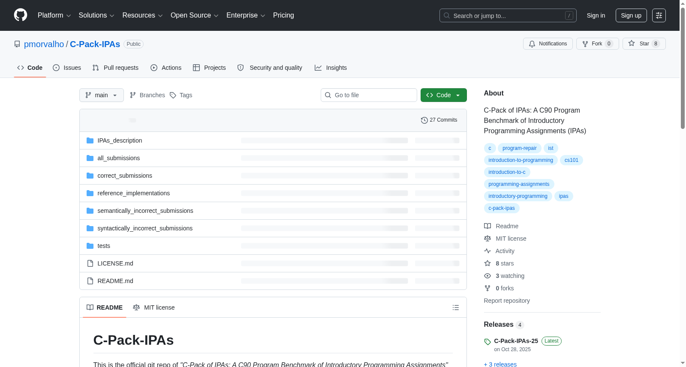
Task: Click the scale icon beside MIT license in About
Action: [x=487, y=239]
